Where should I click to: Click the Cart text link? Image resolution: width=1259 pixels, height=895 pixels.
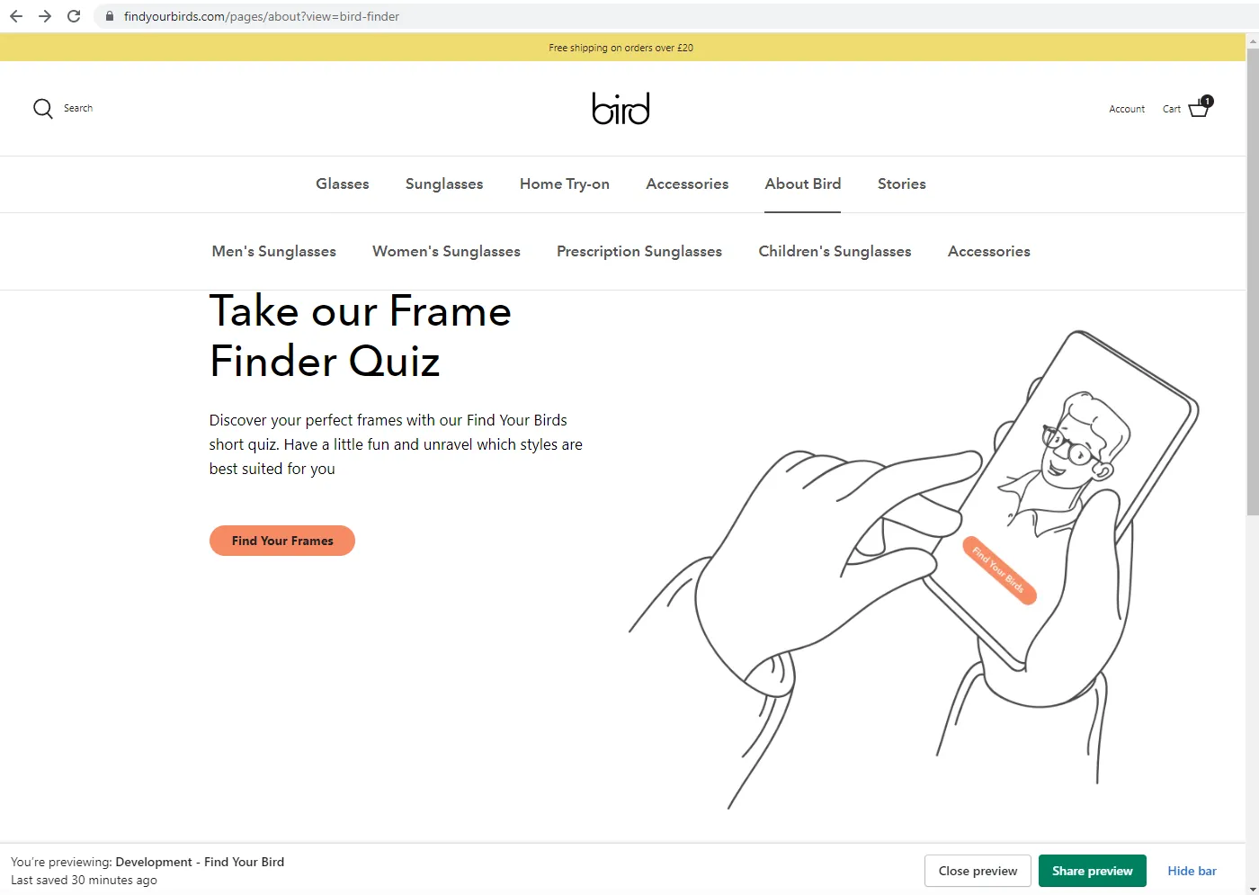[1172, 109]
